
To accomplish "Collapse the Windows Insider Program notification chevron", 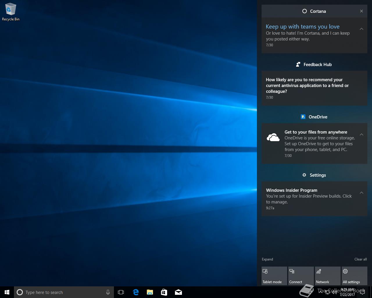I will coord(362,193).
